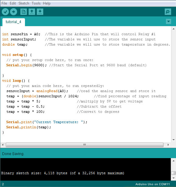
Task: Click the 'double temp;' declaration
Action: click(15, 44)
